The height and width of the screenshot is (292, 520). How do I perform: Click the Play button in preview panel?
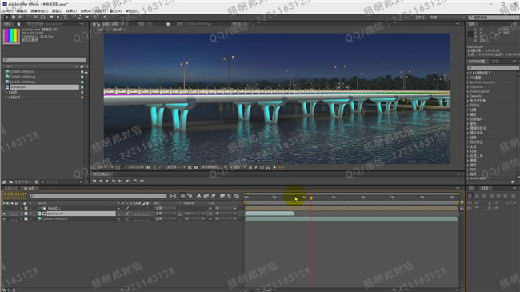pyautogui.click(x=106, y=181)
